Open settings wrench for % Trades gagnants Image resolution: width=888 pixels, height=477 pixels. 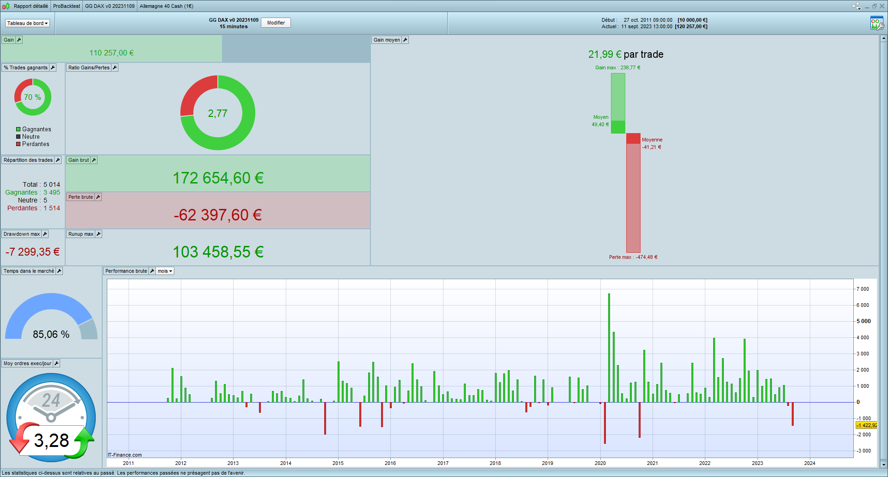53,68
